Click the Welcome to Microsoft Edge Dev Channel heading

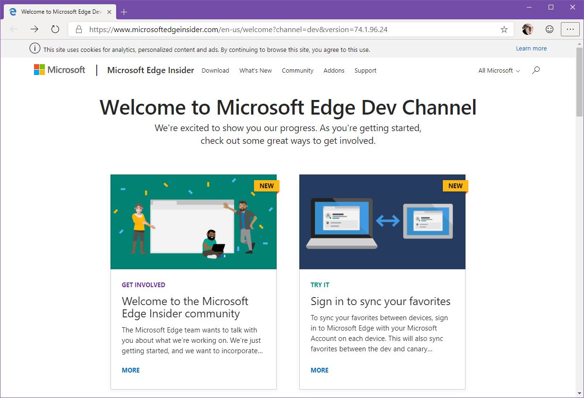point(288,107)
